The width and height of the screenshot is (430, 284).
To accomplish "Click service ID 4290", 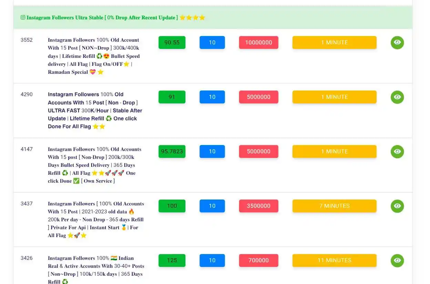I will (27, 94).
